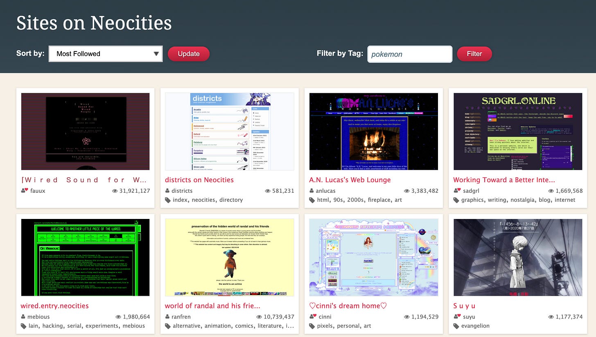This screenshot has width=596, height=337.
Task: Select the 'fireplace' tag link
Action: coord(378,200)
